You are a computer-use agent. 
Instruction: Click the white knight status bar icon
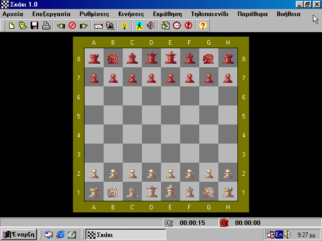point(169,223)
